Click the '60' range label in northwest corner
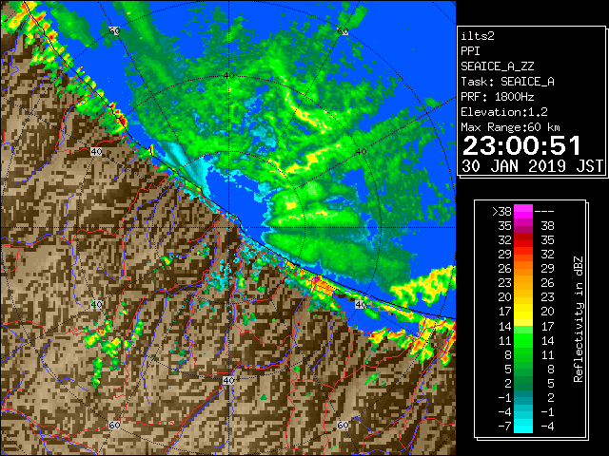609x456 pixels. tap(114, 30)
